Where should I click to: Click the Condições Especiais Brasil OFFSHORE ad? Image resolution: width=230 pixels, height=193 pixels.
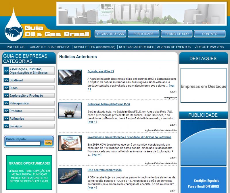(x=204, y=180)
